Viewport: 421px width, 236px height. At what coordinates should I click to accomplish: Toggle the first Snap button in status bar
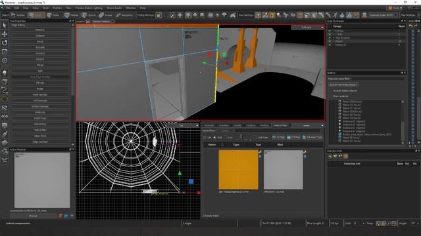point(378,223)
